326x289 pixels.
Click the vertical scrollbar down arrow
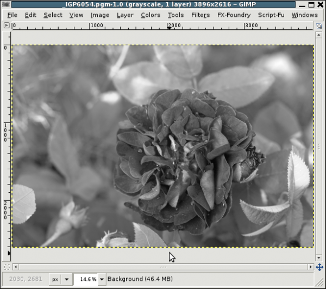click(x=319, y=258)
